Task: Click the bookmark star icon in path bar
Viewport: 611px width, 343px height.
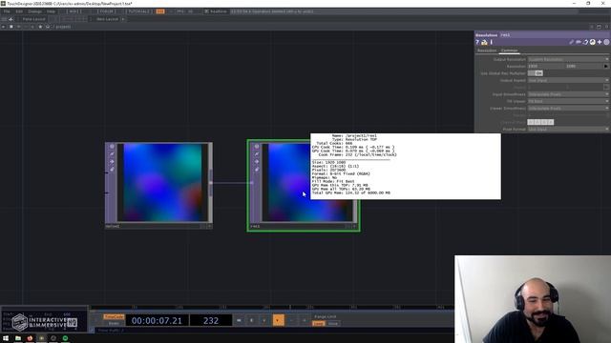Action: pos(40,27)
